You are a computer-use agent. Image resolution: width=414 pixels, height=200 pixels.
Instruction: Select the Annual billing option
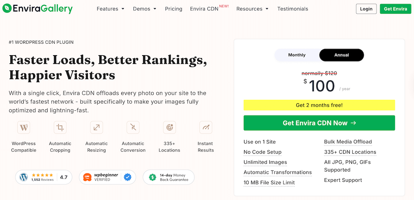pos(342,55)
